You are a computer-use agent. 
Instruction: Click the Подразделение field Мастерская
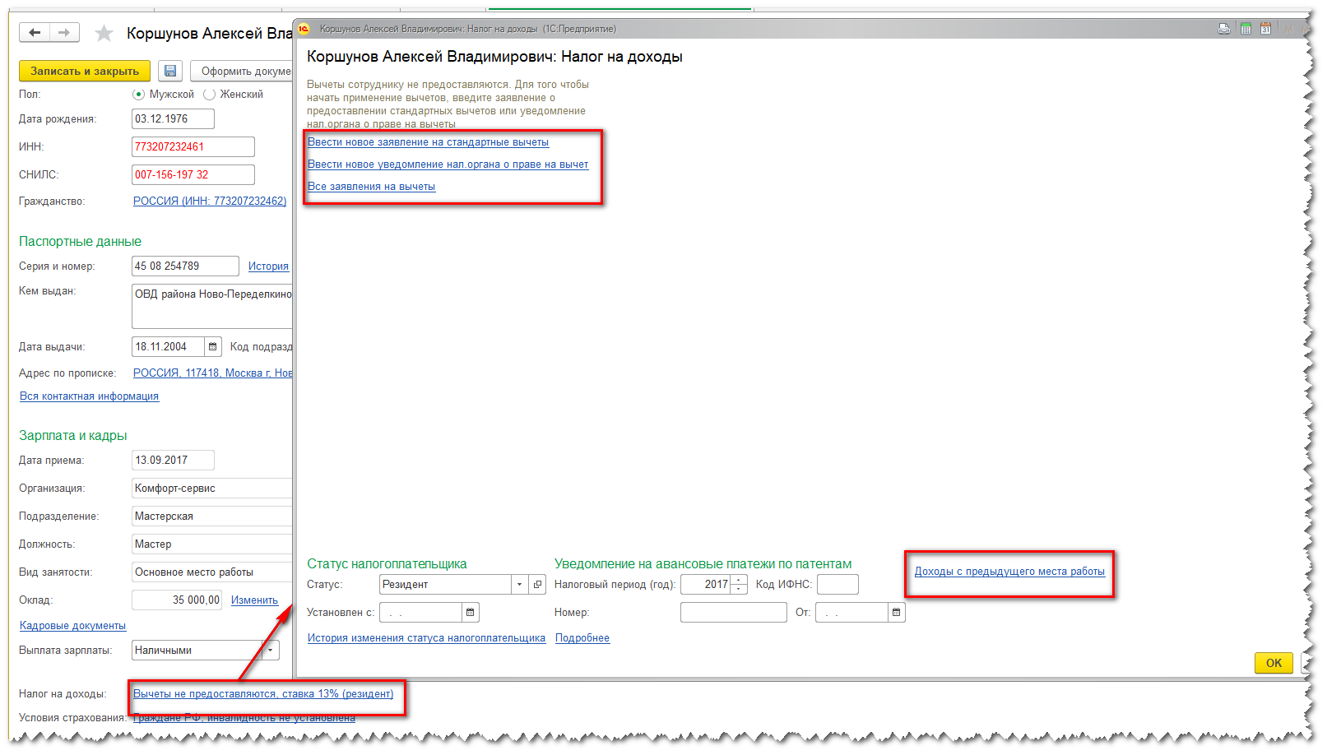click(211, 516)
